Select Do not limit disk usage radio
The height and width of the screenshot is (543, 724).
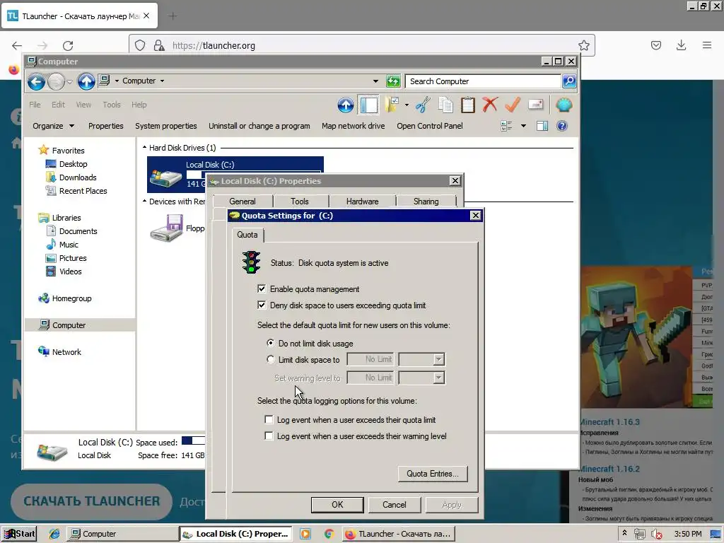[271, 343]
